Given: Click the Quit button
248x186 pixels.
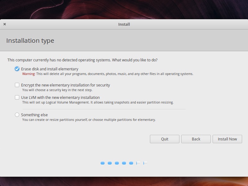Looking at the screenshot, I should pyautogui.click(x=165, y=139).
